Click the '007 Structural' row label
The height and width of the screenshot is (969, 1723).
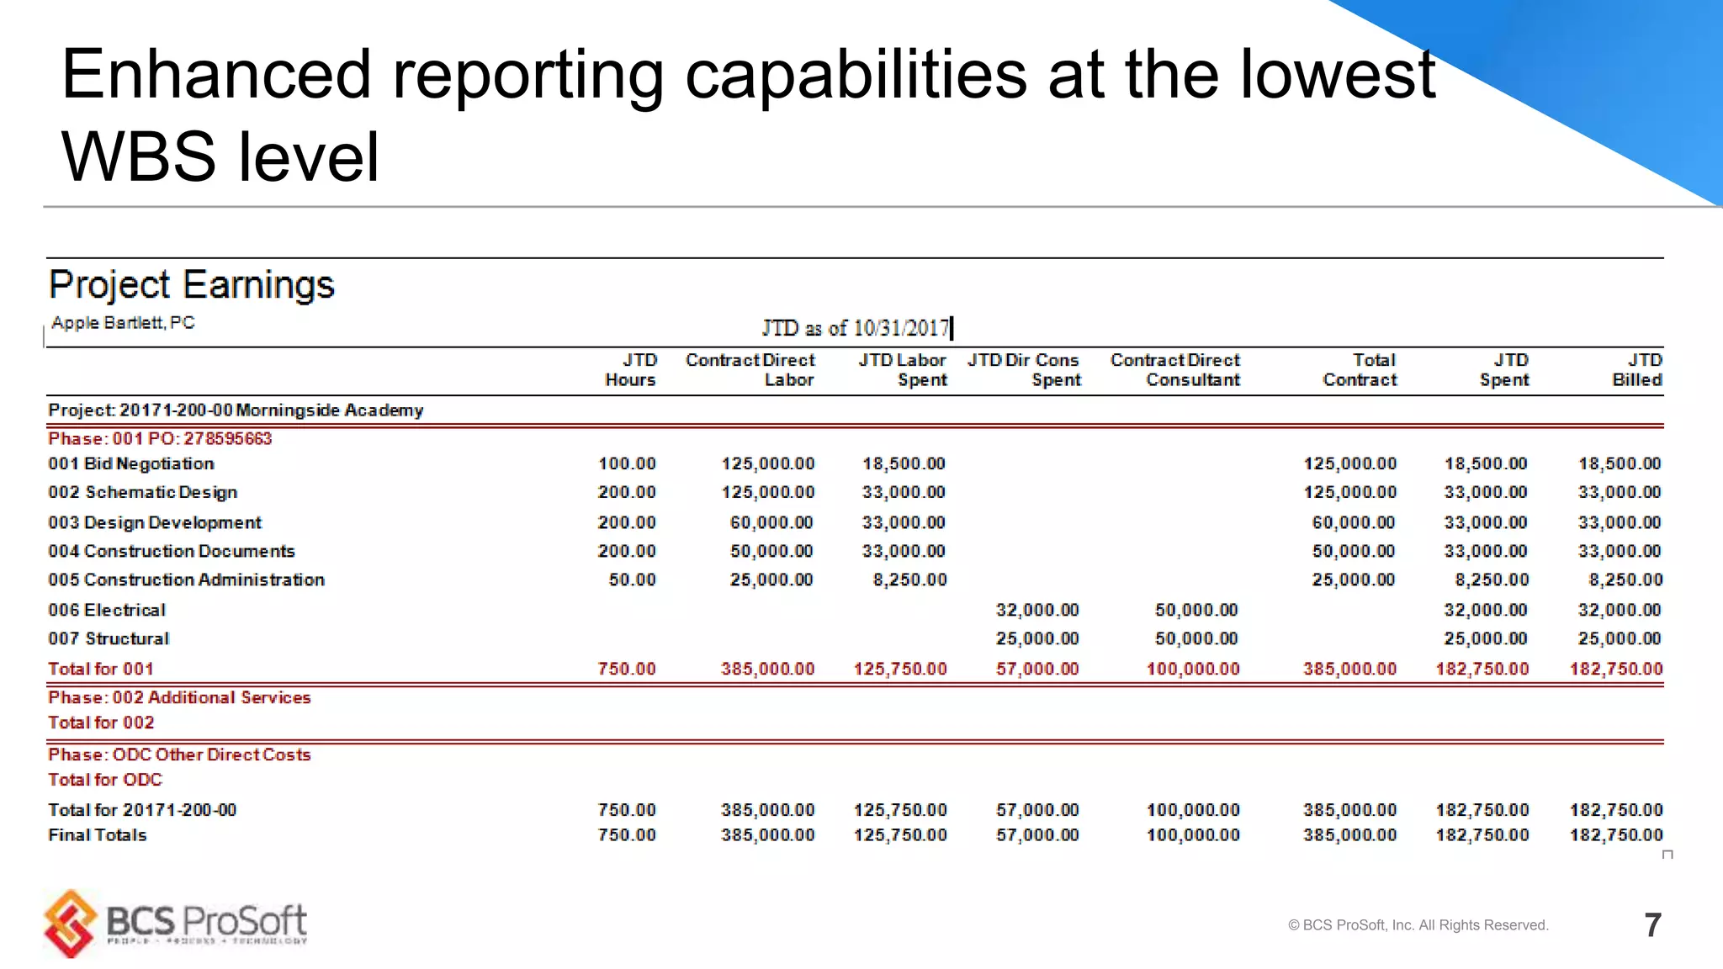click(x=109, y=639)
